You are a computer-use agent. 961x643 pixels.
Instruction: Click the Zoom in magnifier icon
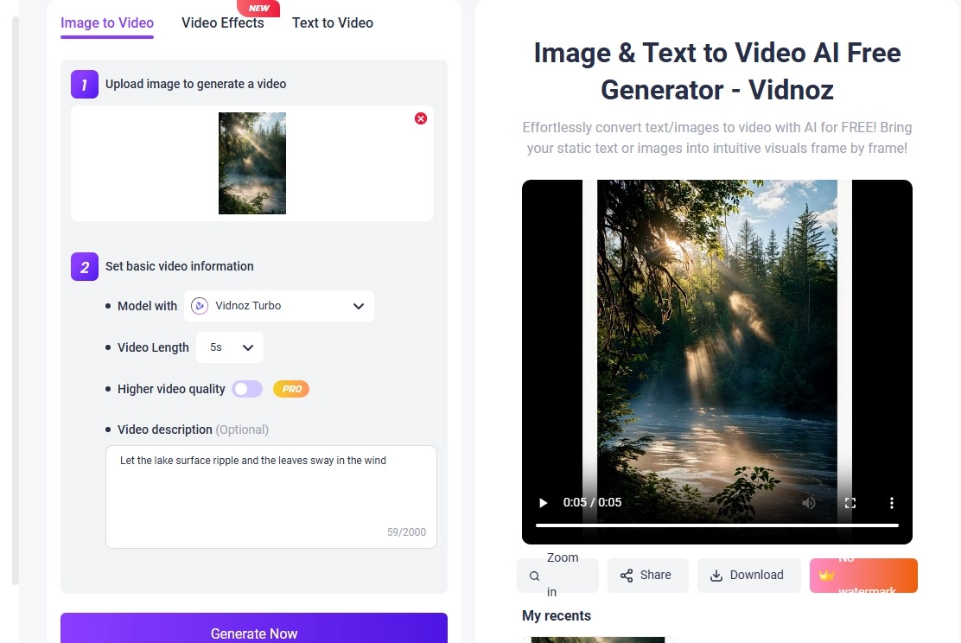[534, 575]
